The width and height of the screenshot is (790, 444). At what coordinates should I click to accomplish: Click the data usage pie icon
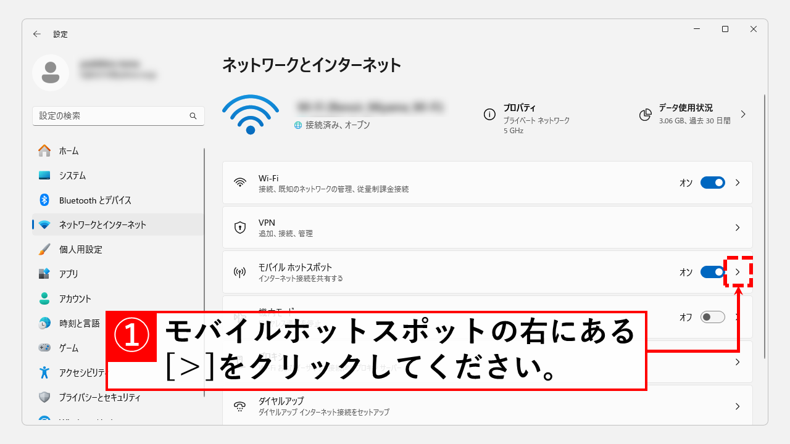[646, 114]
